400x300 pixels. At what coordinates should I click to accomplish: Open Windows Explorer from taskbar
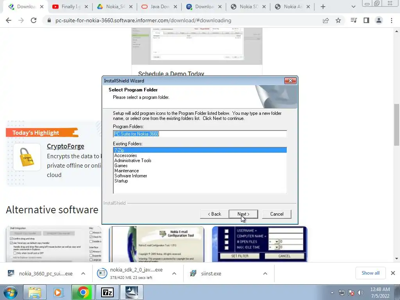tap(34, 292)
